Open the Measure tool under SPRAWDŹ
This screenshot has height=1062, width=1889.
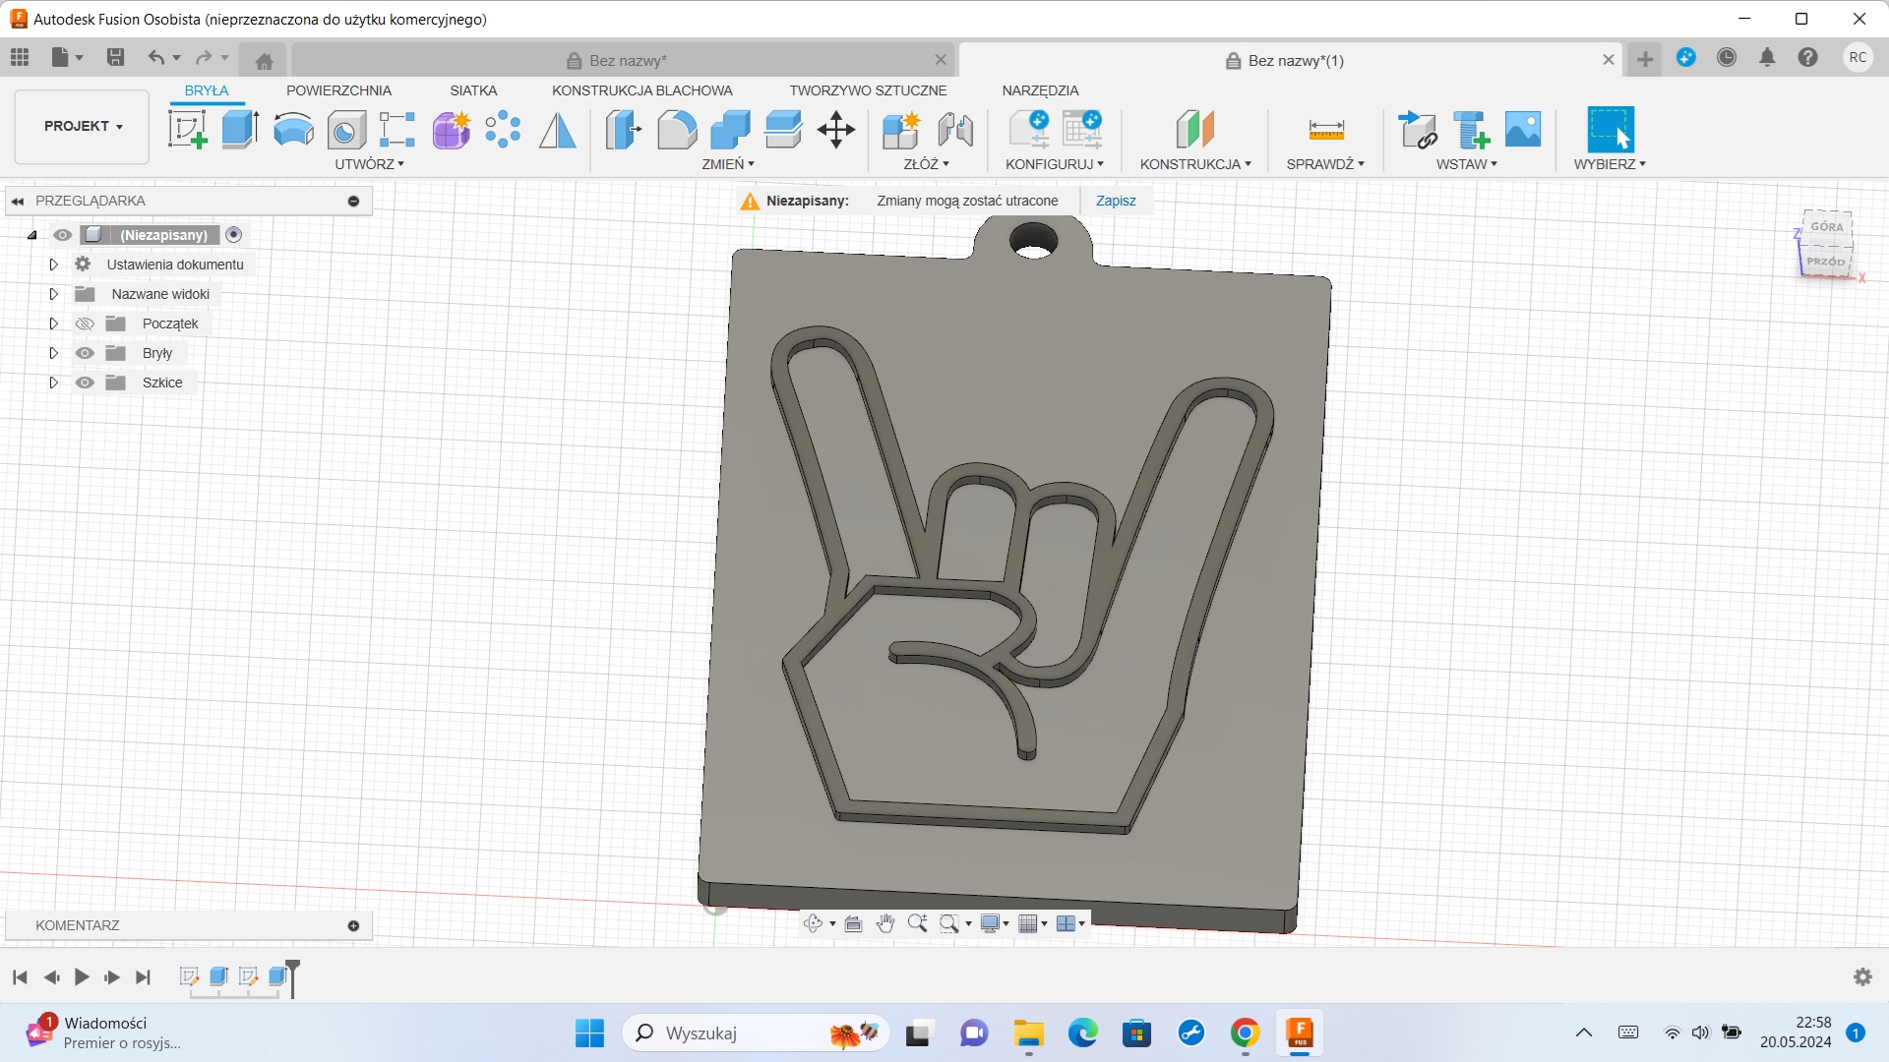tap(1325, 129)
